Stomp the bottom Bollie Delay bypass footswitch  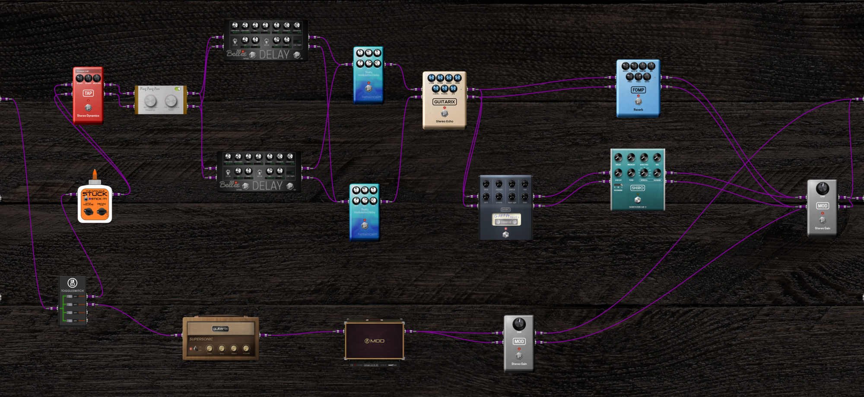coord(245,186)
